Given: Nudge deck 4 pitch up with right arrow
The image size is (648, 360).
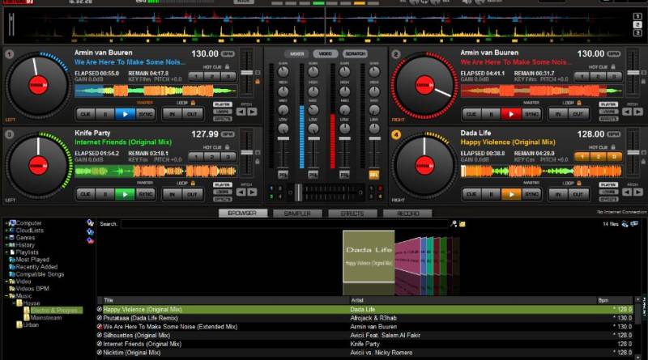Looking at the screenshot, I should (638, 192).
